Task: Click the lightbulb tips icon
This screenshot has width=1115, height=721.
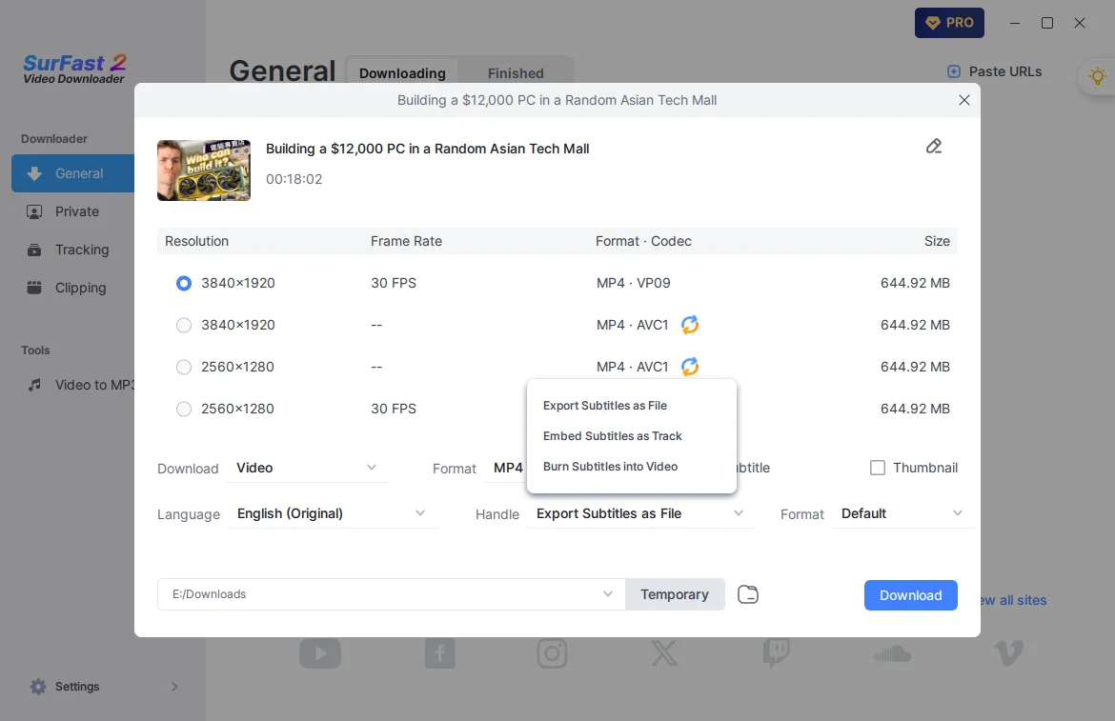Action: 1097,76
